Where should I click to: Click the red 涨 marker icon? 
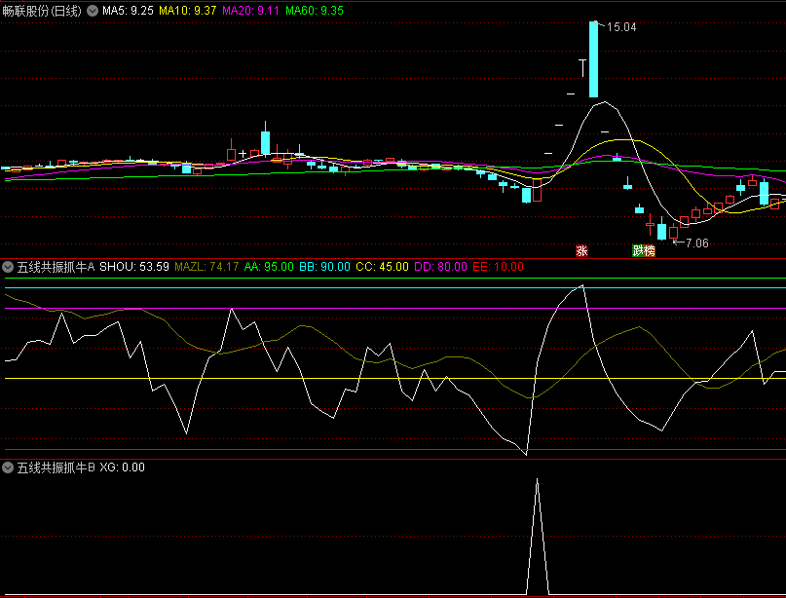coord(581,250)
